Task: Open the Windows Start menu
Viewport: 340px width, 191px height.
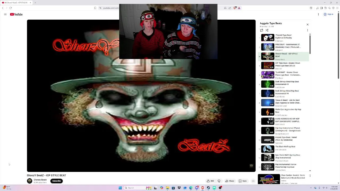Action: [120, 188]
